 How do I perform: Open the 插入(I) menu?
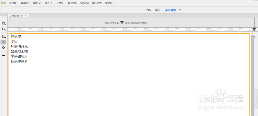(x=49, y=3)
